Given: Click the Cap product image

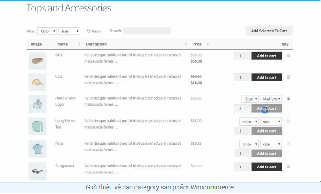Looking at the screenshot, I should 37,82.
